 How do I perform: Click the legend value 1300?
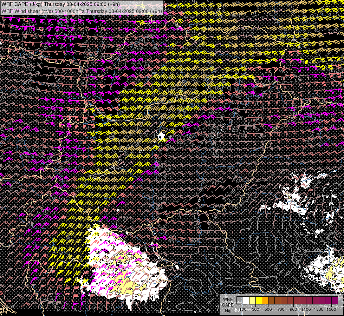click(319, 309)
